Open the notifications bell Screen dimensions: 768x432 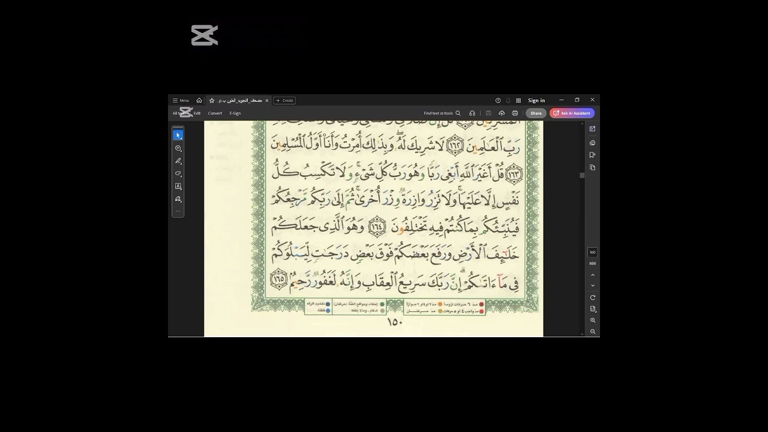508,100
